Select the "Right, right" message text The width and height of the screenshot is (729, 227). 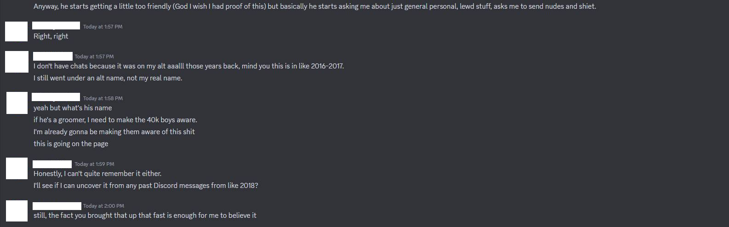click(x=51, y=36)
